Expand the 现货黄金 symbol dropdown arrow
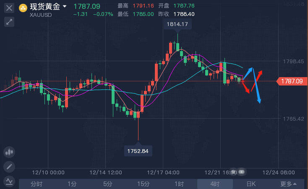The width and height of the screenshot is (308, 189). coord(65,7)
